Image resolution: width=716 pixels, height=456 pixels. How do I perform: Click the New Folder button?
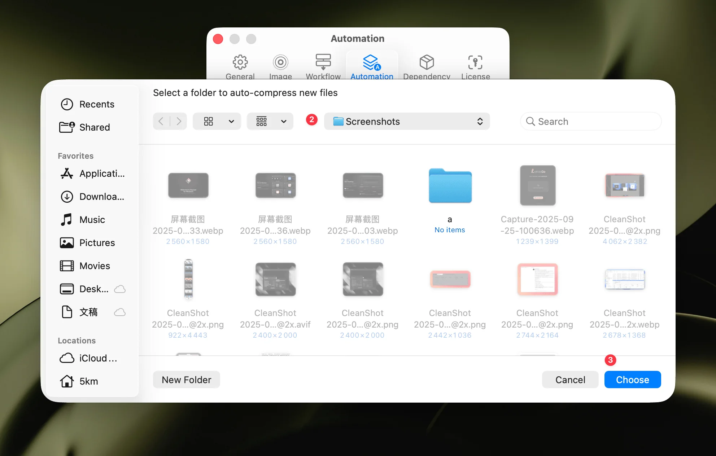point(186,380)
